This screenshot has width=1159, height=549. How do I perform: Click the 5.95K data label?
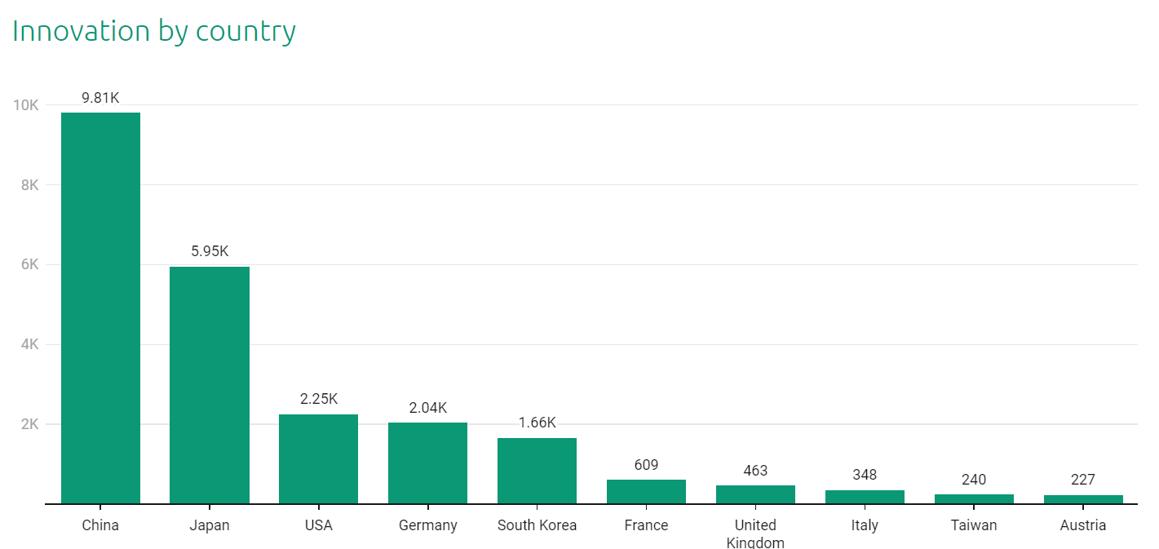pos(210,251)
